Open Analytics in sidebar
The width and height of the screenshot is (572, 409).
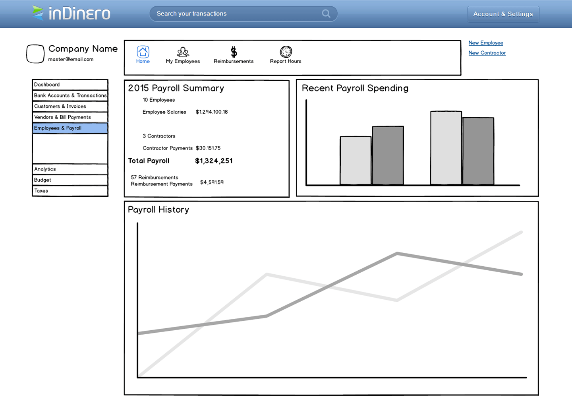pyautogui.click(x=70, y=169)
